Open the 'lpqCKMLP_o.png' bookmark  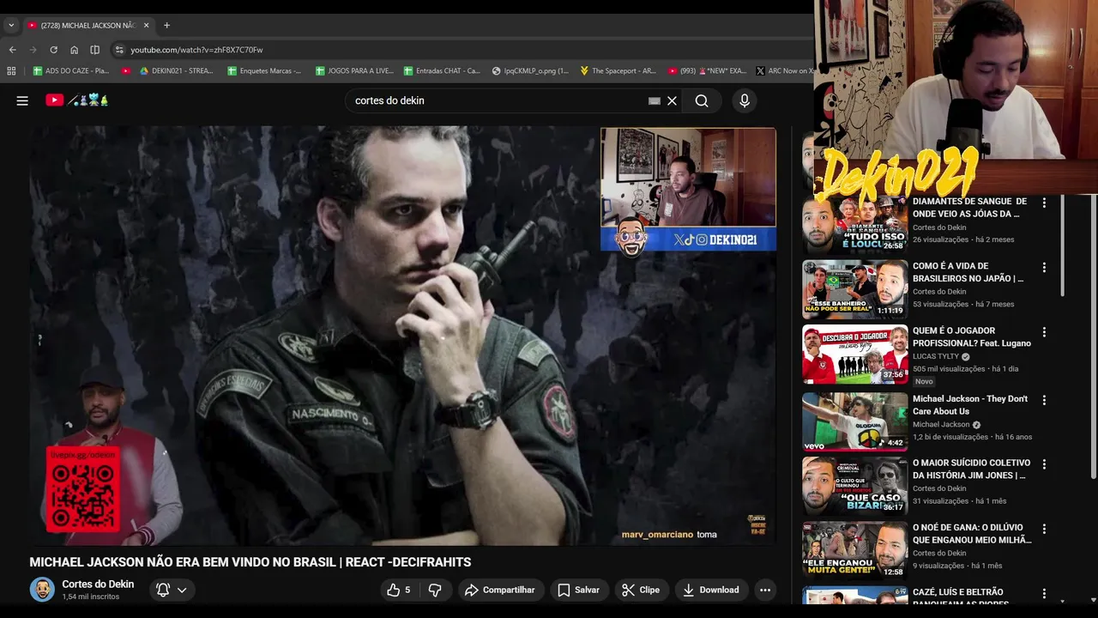pos(530,71)
